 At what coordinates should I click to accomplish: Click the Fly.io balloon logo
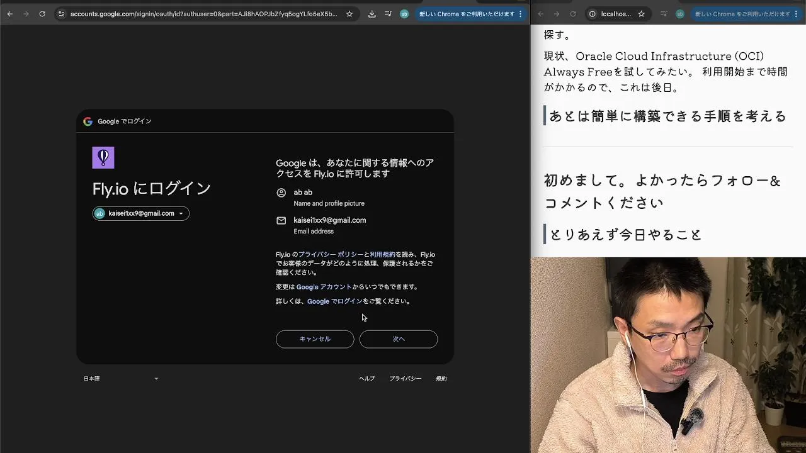(103, 157)
